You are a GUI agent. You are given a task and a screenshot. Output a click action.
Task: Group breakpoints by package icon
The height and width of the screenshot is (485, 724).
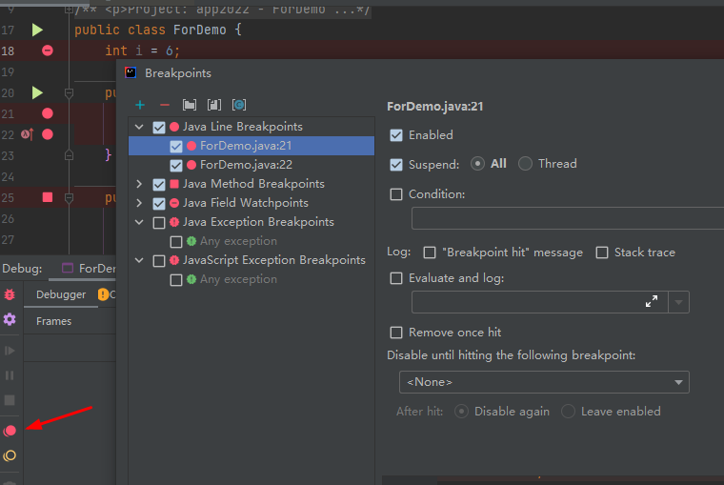click(x=190, y=106)
